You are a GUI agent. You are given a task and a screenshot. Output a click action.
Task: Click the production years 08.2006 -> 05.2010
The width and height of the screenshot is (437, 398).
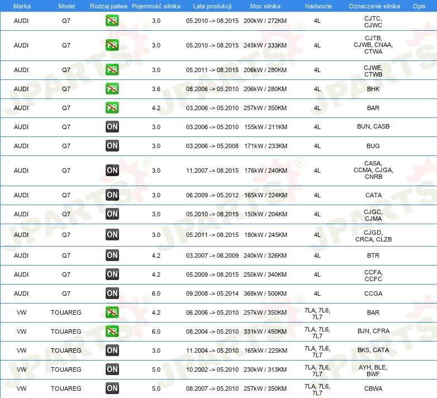212,89
